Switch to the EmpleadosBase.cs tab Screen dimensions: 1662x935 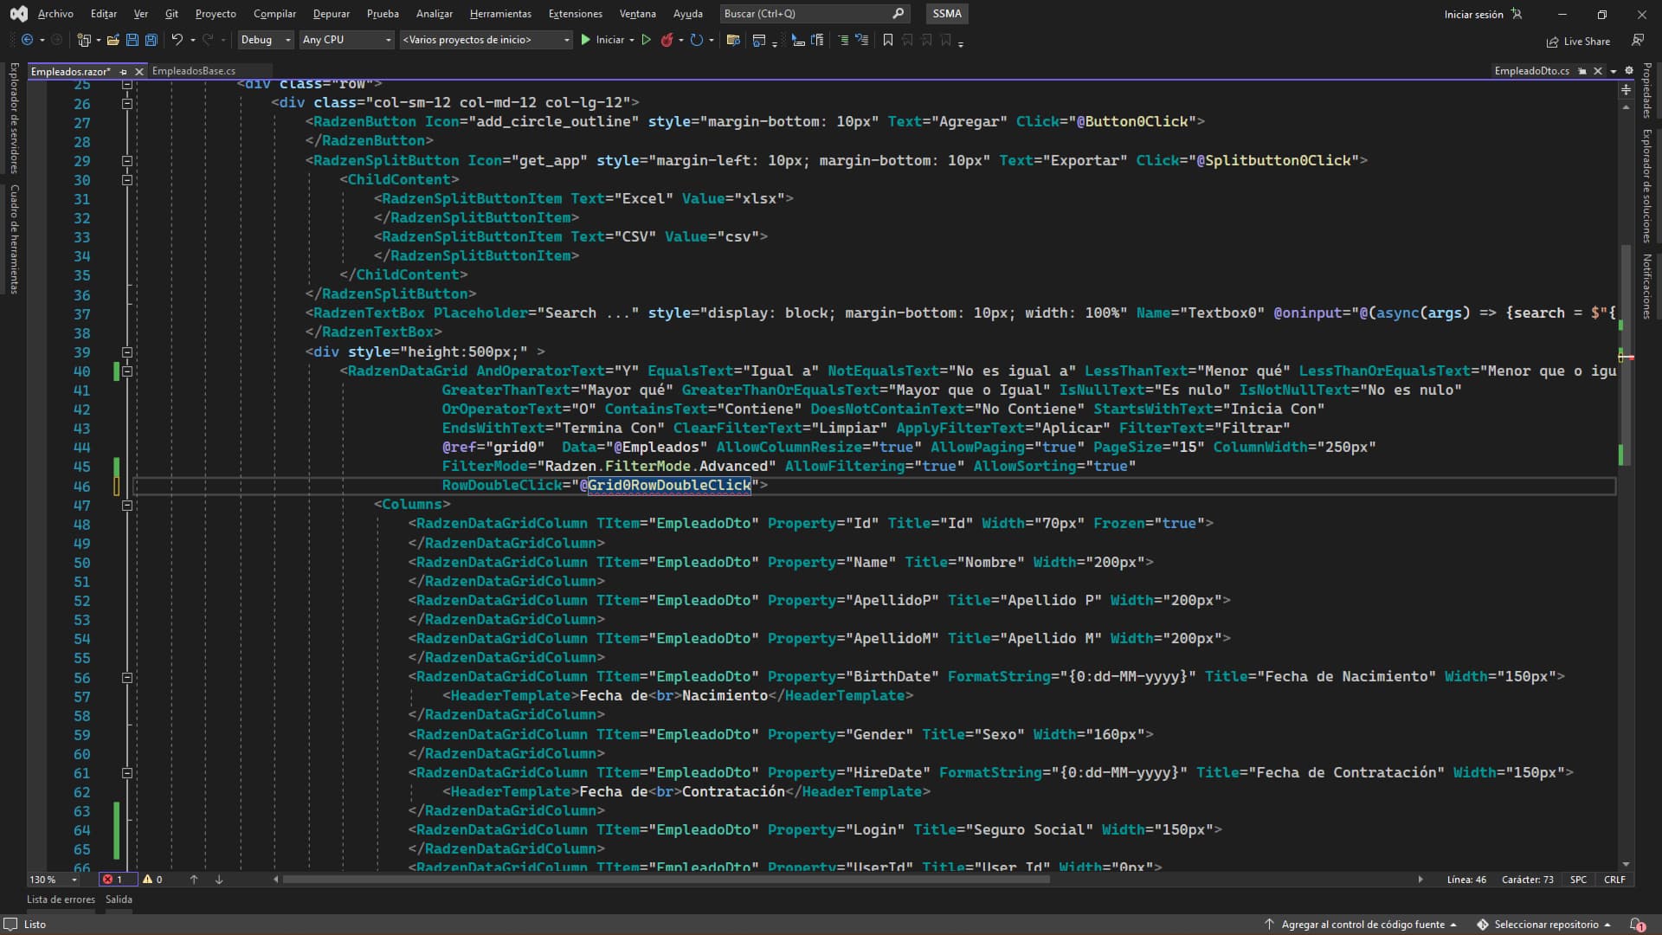194,71
